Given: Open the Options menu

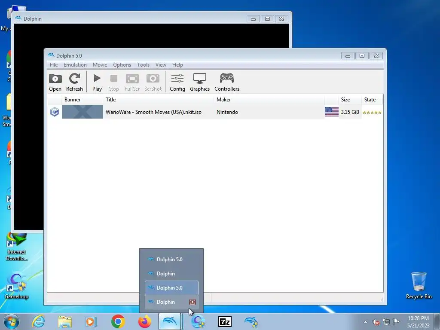Looking at the screenshot, I should tap(122, 65).
